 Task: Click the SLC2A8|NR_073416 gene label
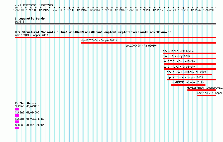click(x=27, y=106)
